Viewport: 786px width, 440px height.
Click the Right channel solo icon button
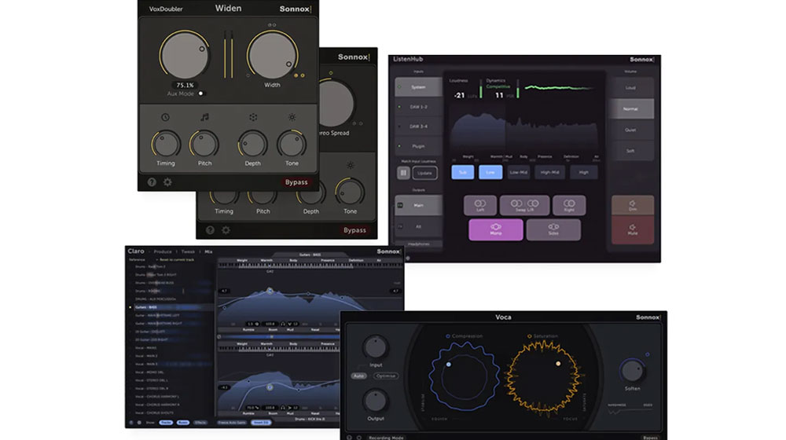[569, 206]
